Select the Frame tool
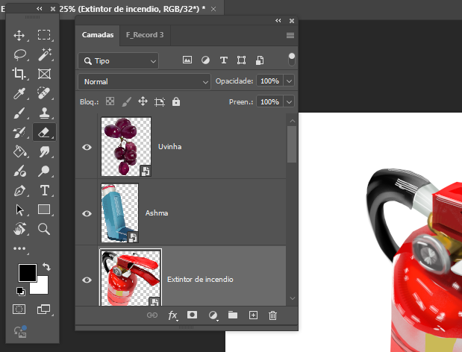The height and width of the screenshot is (352, 462). [x=44, y=74]
